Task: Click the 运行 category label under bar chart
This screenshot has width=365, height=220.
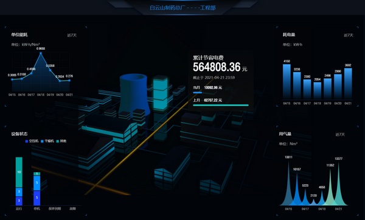Action: pyautogui.click(x=19, y=208)
